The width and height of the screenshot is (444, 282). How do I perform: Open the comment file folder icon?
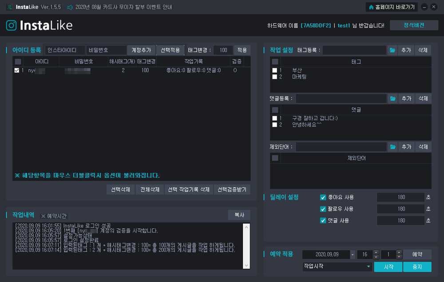pos(392,98)
